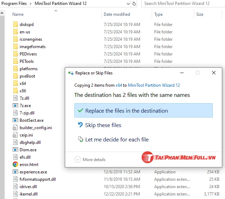Sort by the Name column header
The height and width of the screenshot is (199, 225).
coord(18,14)
